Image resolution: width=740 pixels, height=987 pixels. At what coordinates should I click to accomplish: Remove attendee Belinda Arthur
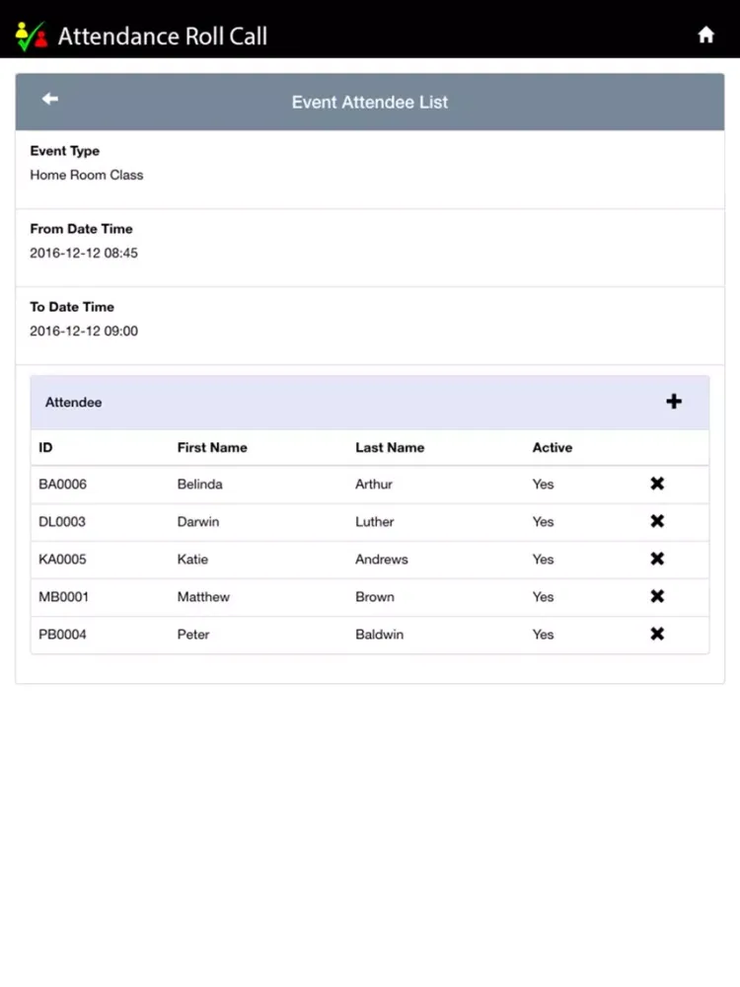[657, 484]
